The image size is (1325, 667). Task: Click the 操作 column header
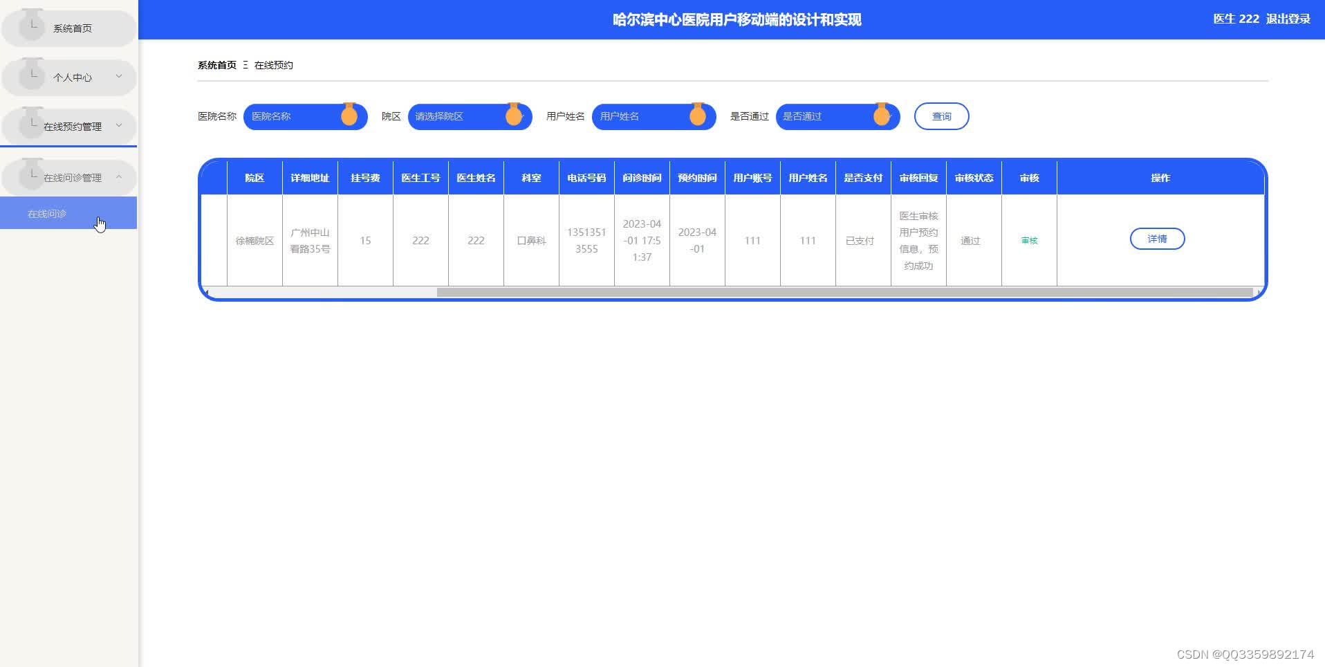(1160, 178)
